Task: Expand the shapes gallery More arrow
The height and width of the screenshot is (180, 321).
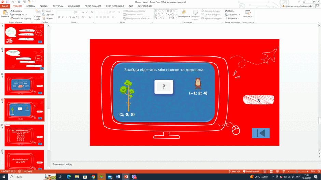Action: pos(176,18)
